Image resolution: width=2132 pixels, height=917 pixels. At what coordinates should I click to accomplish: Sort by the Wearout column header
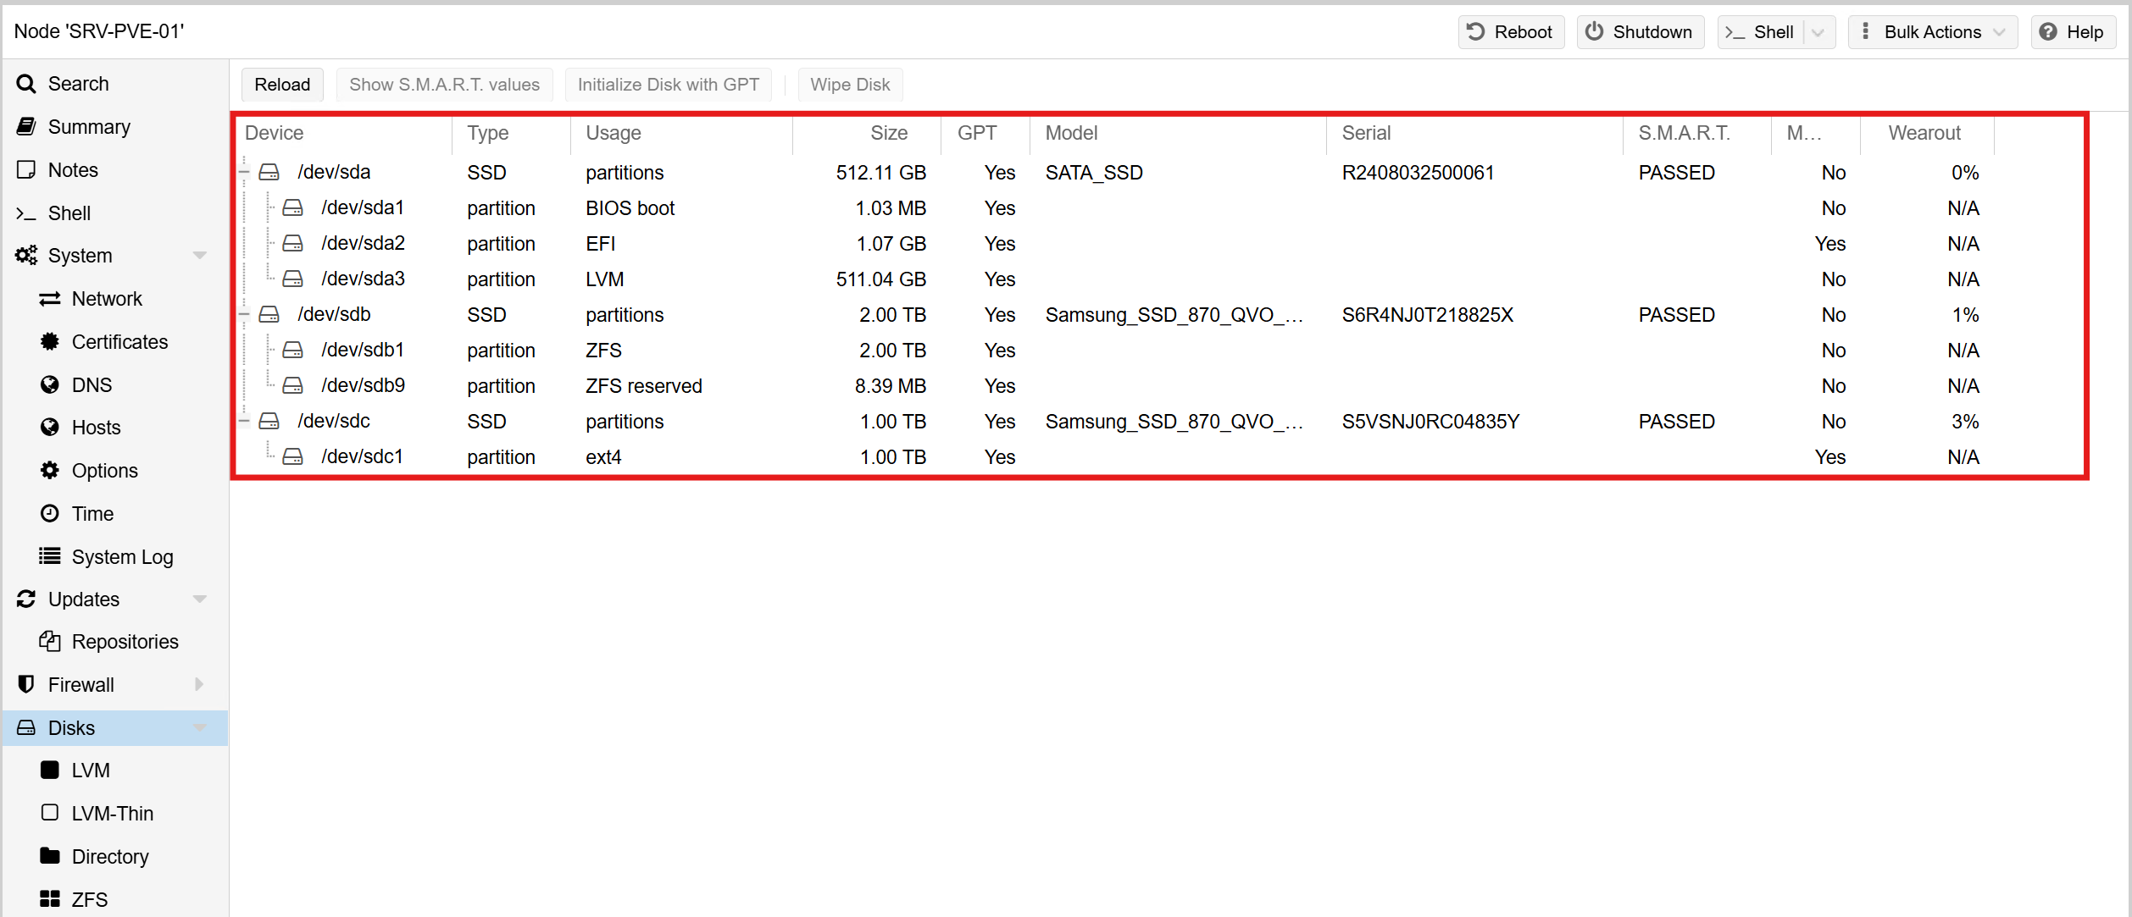tap(1924, 133)
